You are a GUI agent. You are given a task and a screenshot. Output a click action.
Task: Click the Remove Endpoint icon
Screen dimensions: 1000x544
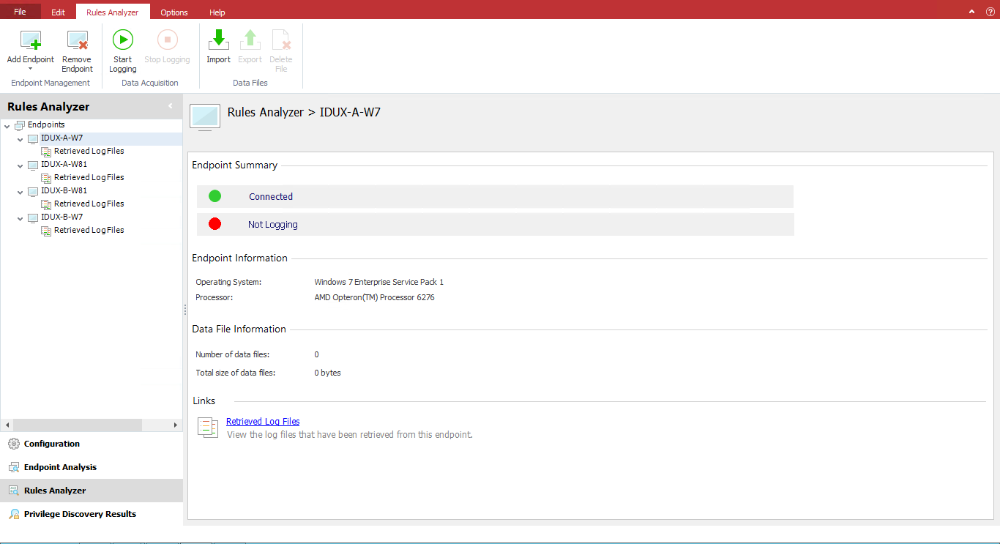coord(77,41)
